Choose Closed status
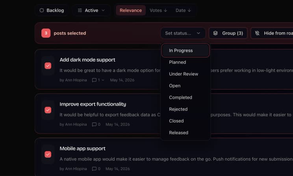Image resolution: width=293 pixels, height=176 pixels. pos(185,121)
